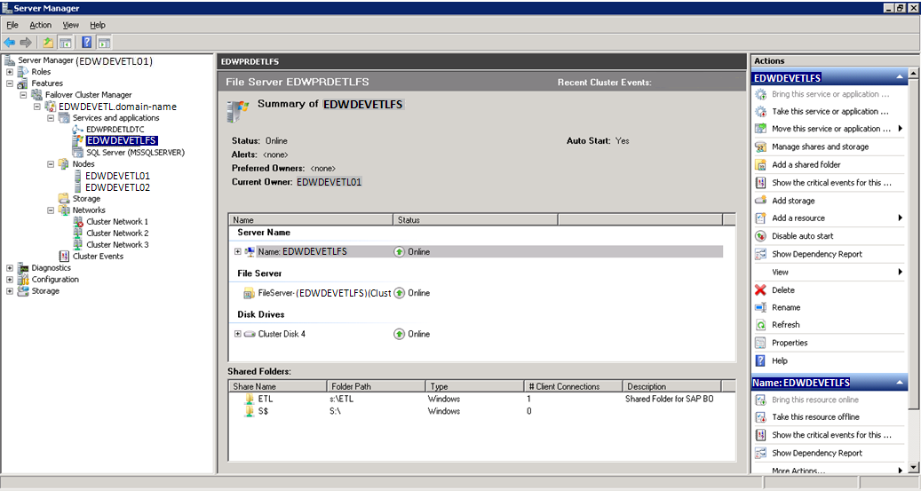This screenshot has width=921, height=491.
Task: Click the show/hide action pane toolbar icon
Action: (x=104, y=43)
